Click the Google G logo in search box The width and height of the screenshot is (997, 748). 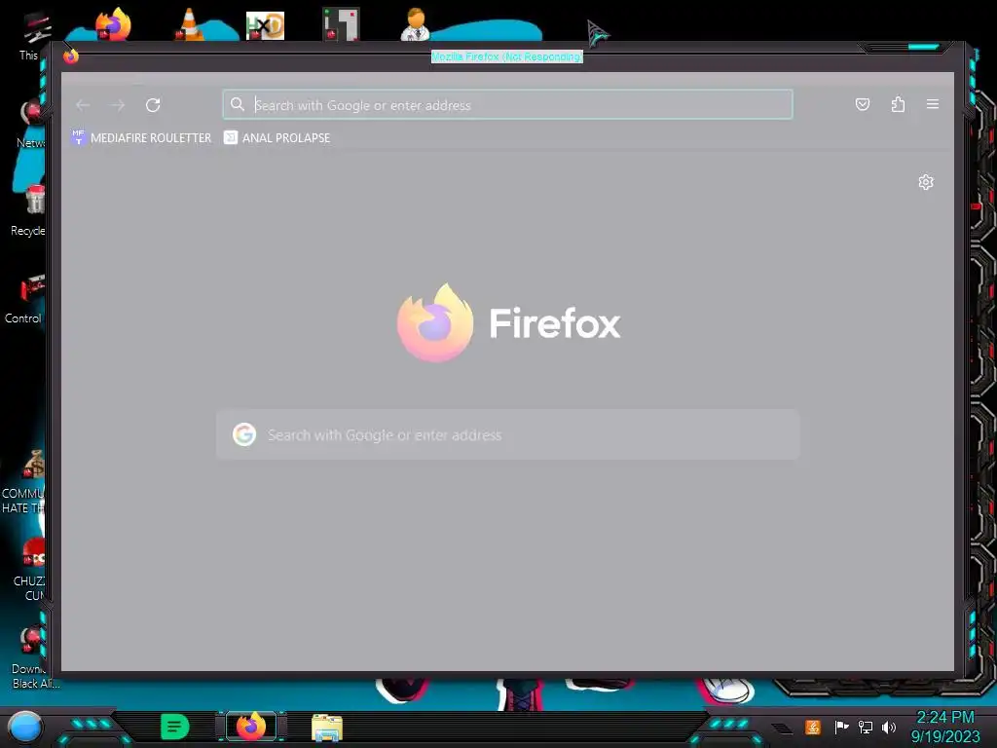pyautogui.click(x=244, y=434)
